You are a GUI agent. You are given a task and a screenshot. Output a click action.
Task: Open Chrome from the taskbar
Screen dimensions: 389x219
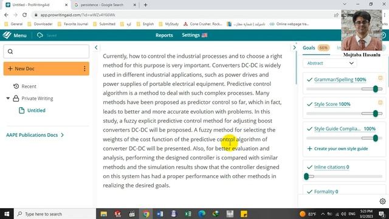point(146,214)
